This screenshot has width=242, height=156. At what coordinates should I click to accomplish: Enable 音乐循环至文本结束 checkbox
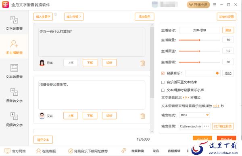[x=163, y=82]
